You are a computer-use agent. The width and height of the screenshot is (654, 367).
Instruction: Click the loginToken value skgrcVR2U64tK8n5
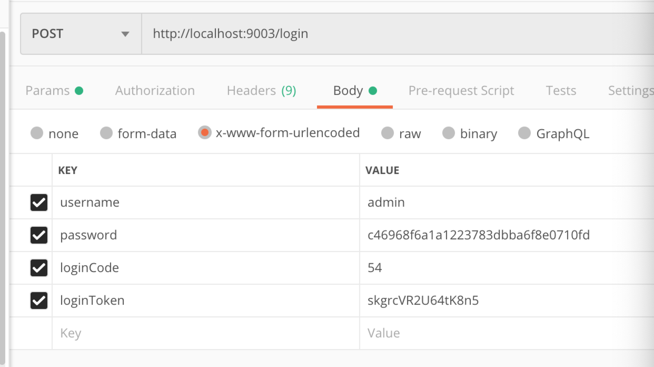(423, 300)
